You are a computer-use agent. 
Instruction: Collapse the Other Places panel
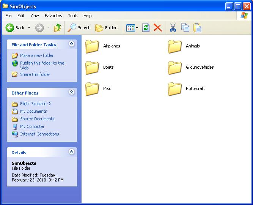(71, 93)
